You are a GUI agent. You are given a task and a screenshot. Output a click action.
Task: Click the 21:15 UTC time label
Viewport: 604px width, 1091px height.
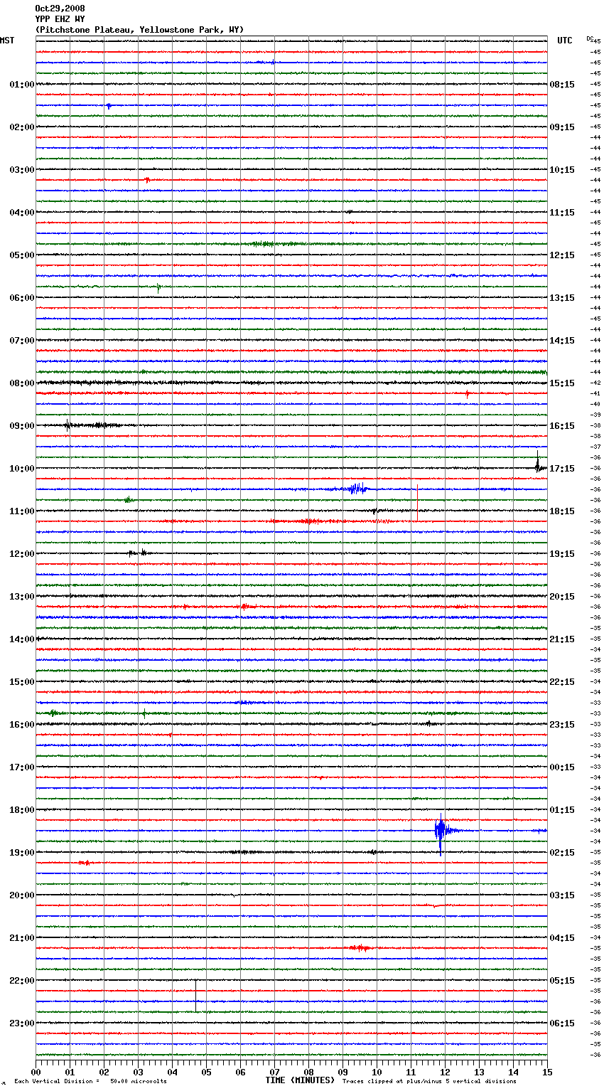[562, 639]
